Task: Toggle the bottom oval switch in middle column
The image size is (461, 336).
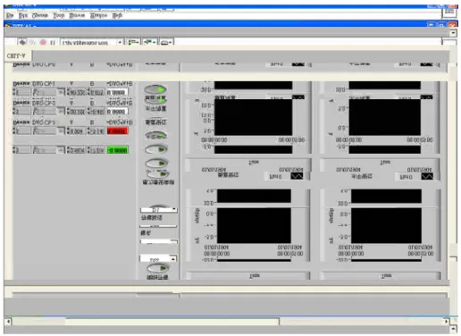Action: 158,268
